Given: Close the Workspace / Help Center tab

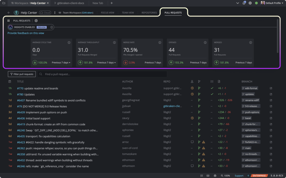Looking at the screenshot, I should pyautogui.click(x=48, y=3).
